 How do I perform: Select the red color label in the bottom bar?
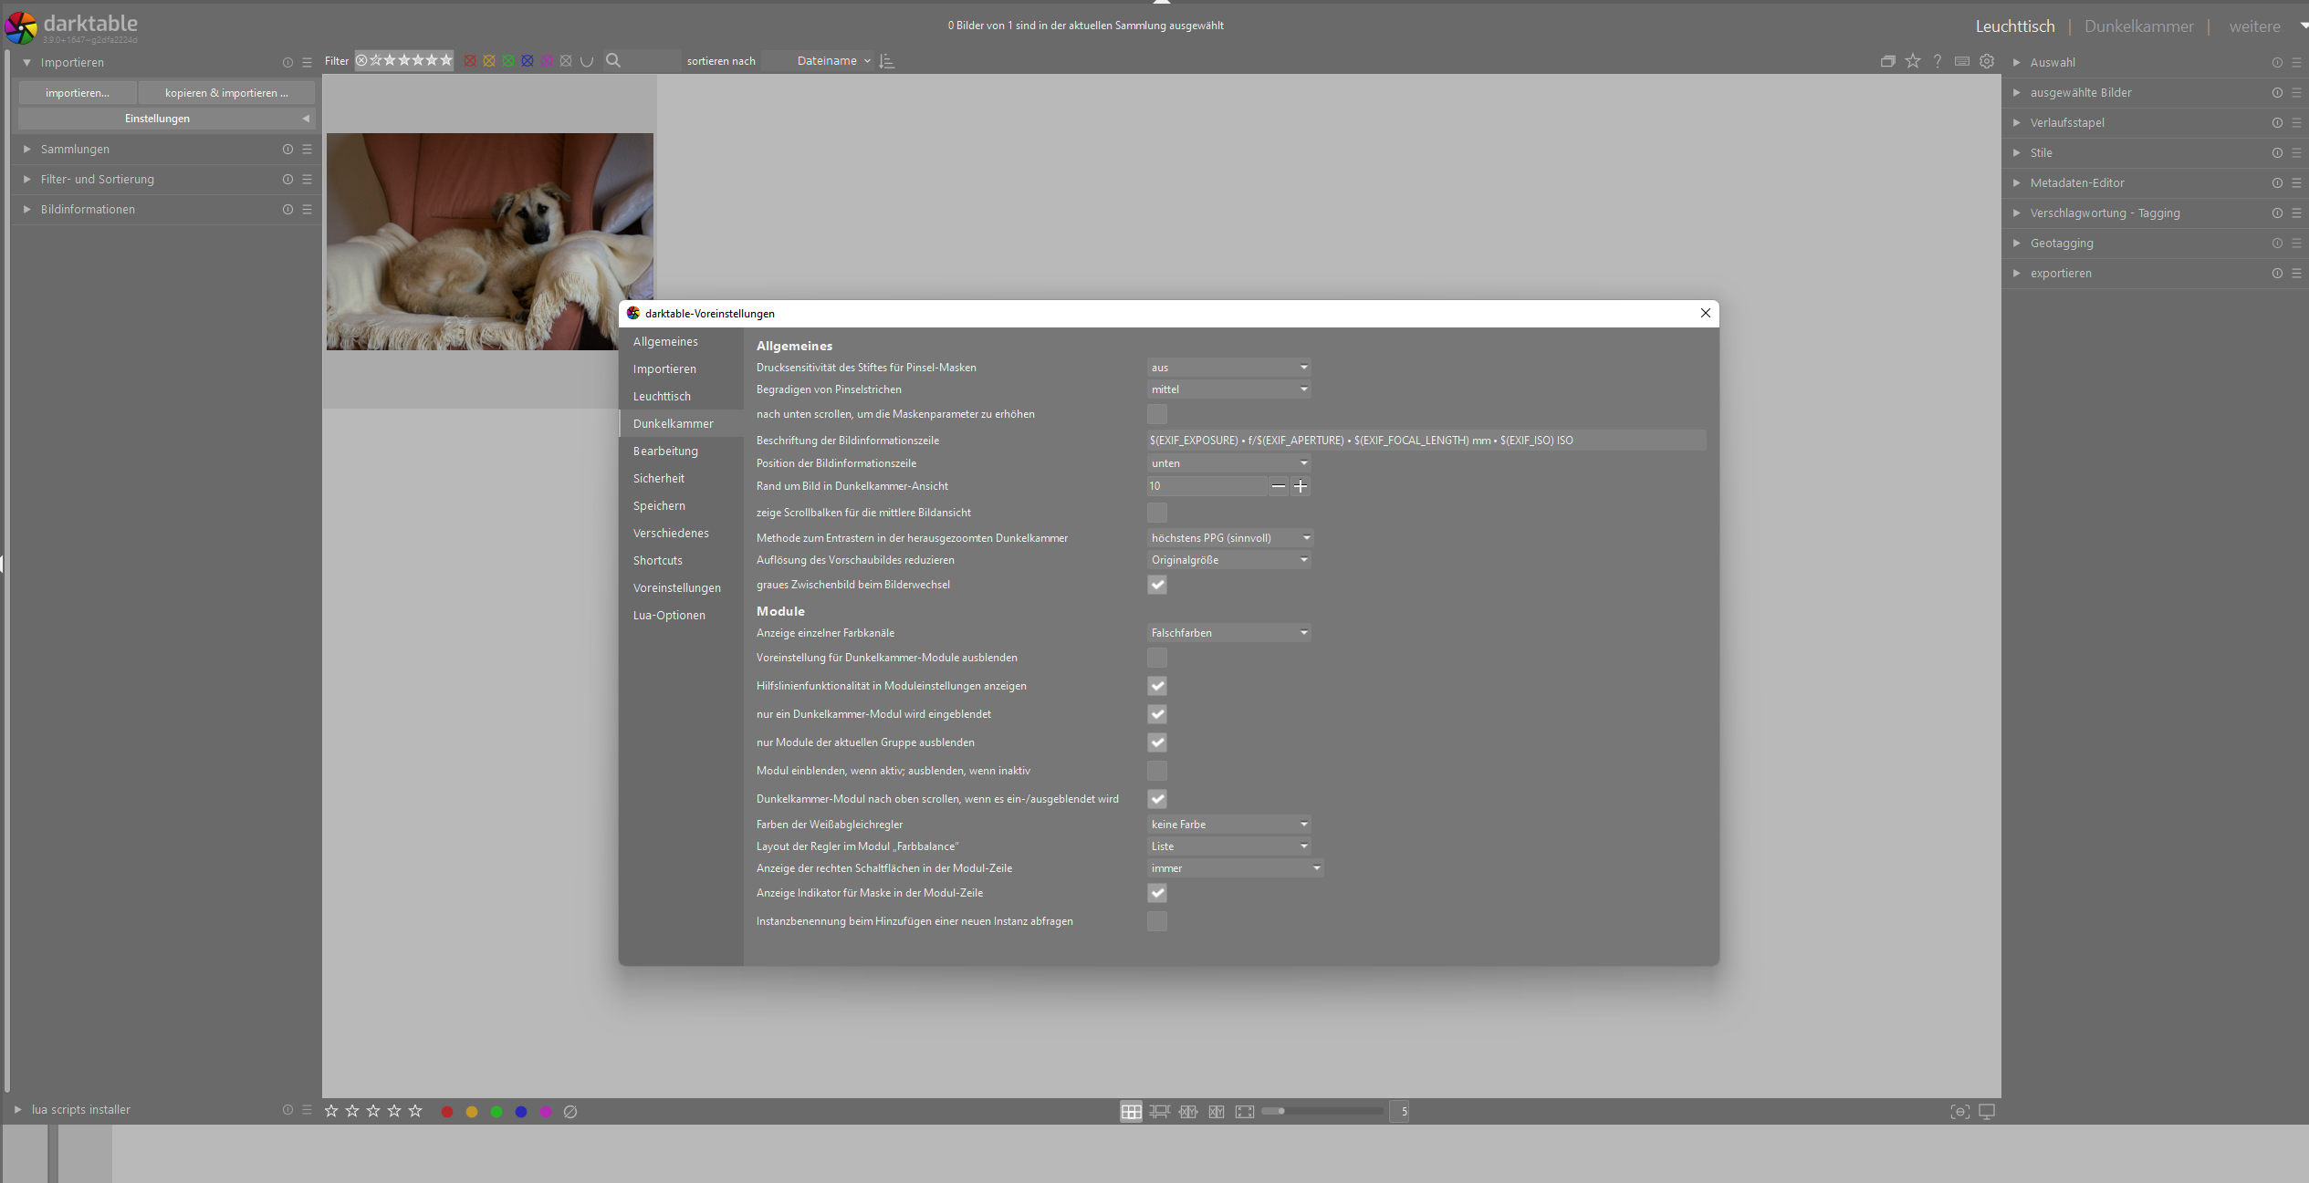(446, 1112)
